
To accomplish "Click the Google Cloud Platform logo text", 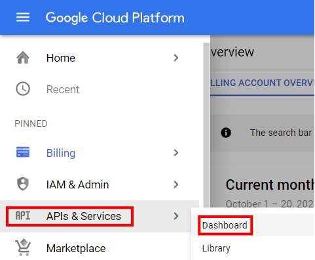I will [x=115, y=18].
